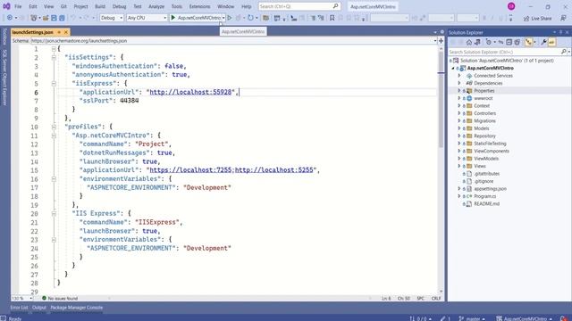Open the Tools menu
The width and height of the screenshot is (572, 321).
(177, 6)
